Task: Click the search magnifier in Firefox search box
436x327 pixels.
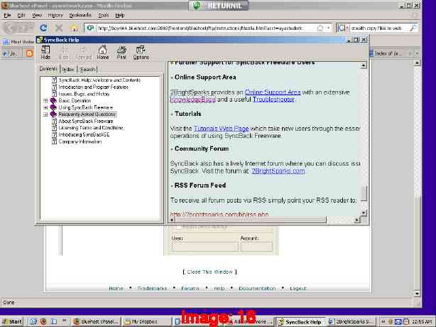Action: click(x=413, y=28)
